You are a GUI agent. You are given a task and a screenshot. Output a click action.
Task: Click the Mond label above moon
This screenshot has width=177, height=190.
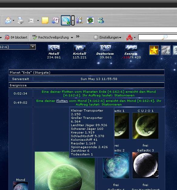coord(21,180)
